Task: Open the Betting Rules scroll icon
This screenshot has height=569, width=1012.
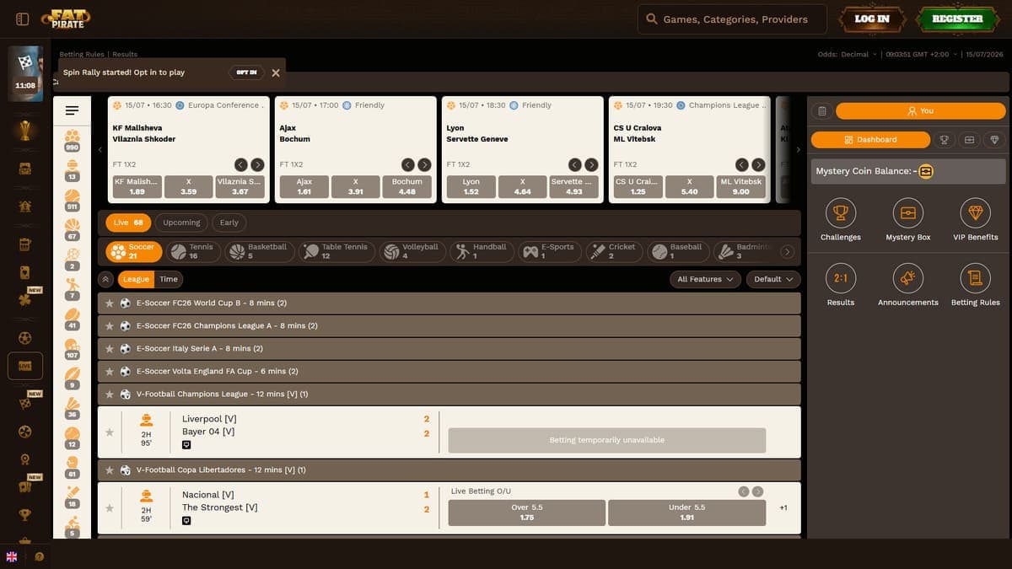Action: (x=976, y=278)
